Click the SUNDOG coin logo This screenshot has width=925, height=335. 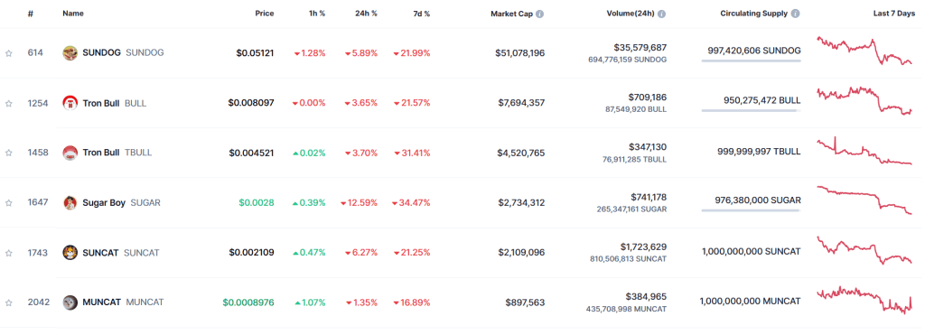[70, 53]
